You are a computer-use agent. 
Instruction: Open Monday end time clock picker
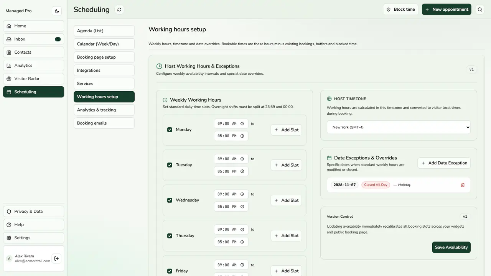point(242,136)
